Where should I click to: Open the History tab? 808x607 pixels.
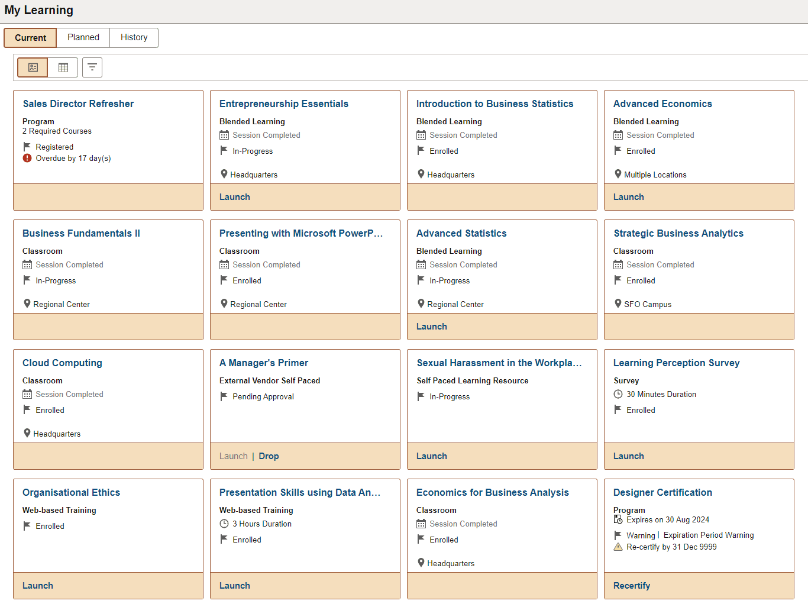[134, 37]
